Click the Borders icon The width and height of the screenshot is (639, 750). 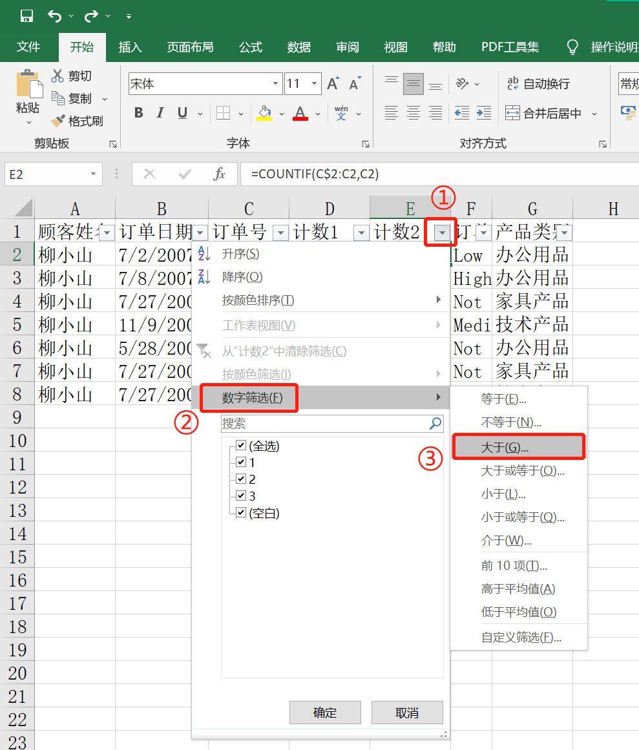click(223, 113)
